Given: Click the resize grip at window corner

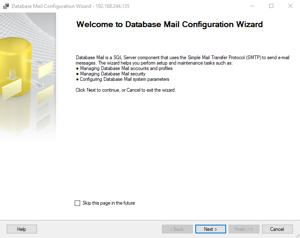Looking at the screenshot, I should [297, 235].
